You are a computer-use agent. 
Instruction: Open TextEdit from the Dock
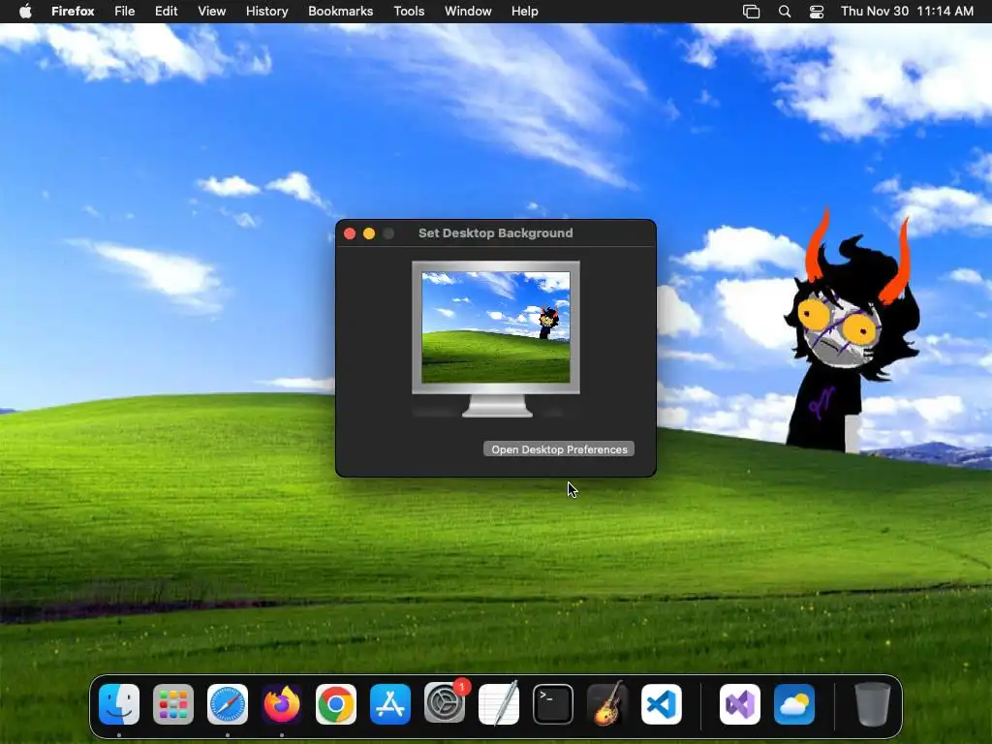(499, 704)
